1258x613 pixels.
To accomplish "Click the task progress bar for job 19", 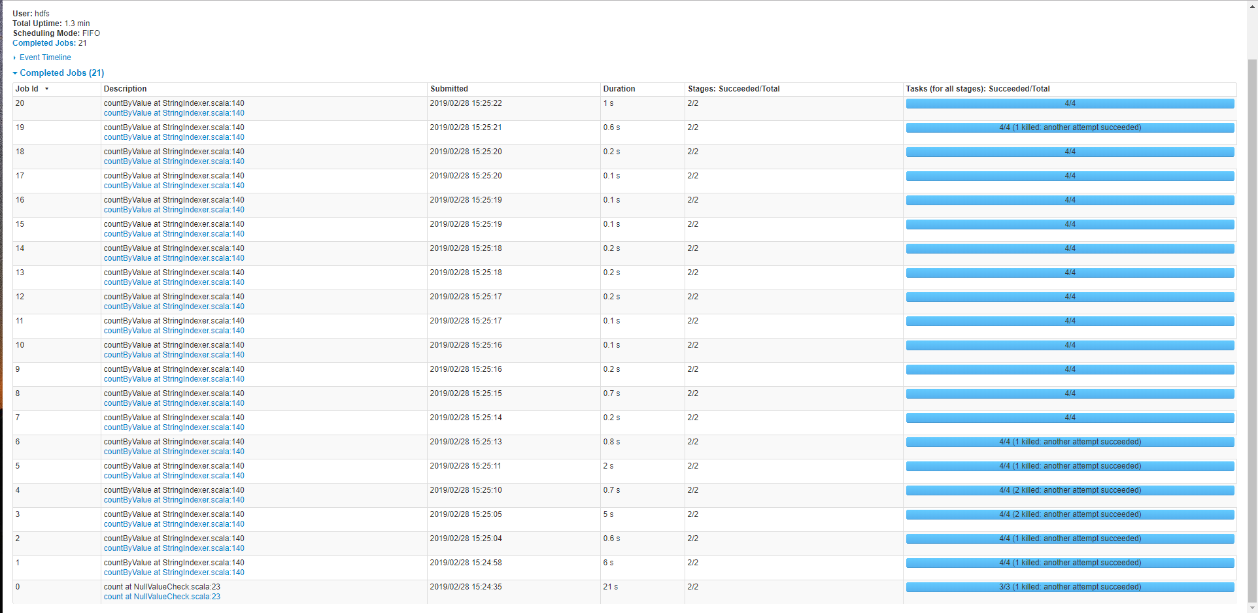I will [x=1070, y=127].
